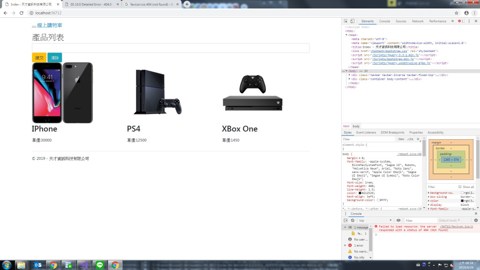This screenshot has height=270, width=480.
Task: Toggle the device toolbar icon
Action: coord(352,21)
